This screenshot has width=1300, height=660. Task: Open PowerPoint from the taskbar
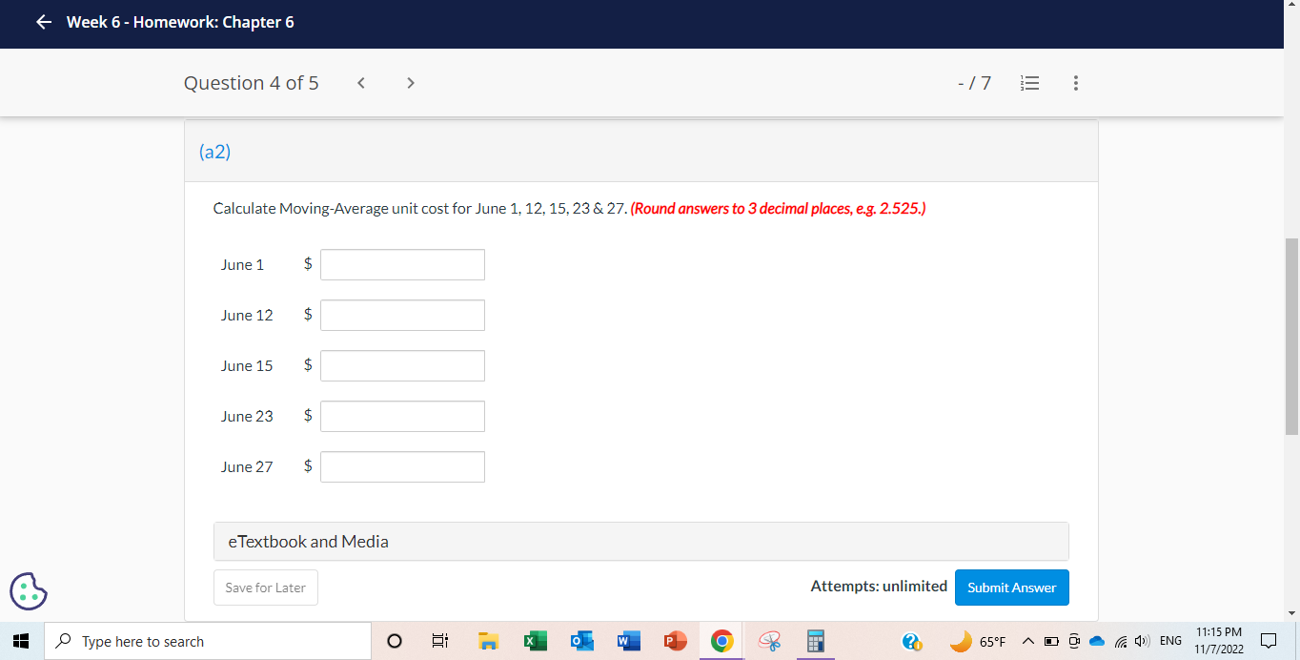point(675,642)
